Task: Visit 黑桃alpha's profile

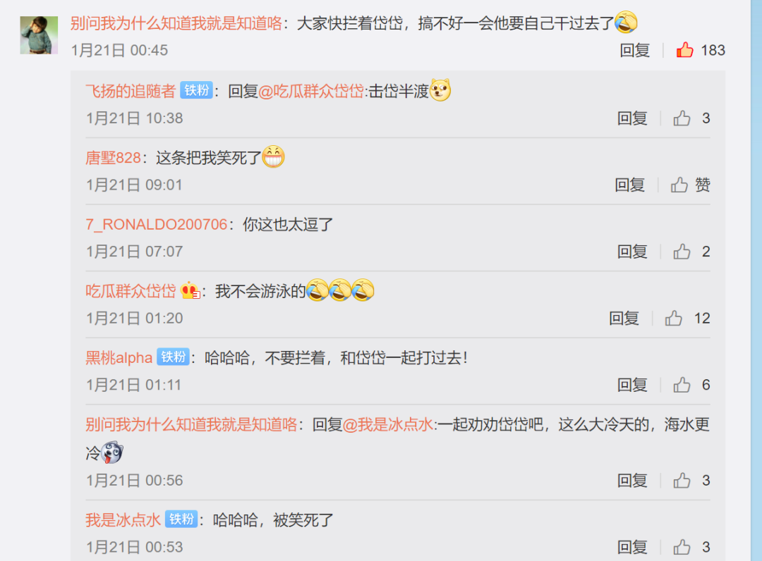Action: tap(119, 357)
